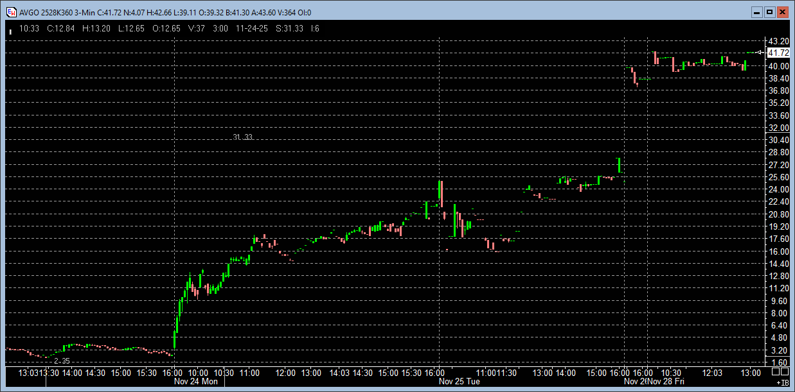Image resolution: width=795 pixels, height=392 pixels.
Task: Click the left square box beside time axis
Action: [x=776, y=371]
